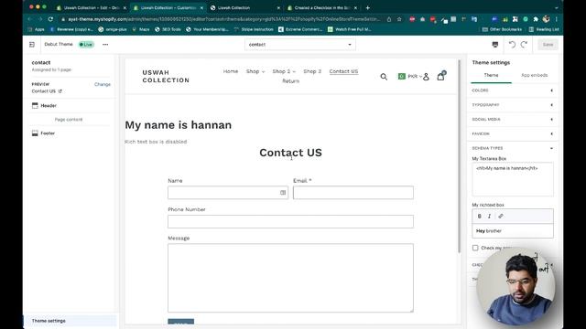
Task: Open the Chrome extensions puzzle icon
Action: 536,19
